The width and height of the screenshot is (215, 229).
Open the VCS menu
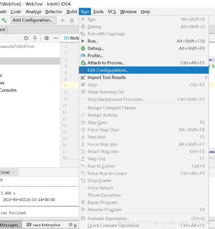112,12
